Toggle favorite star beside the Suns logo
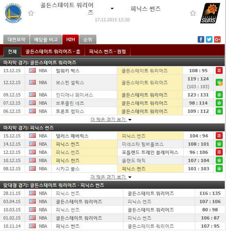This screenshot has height=231, width=226. [x=193, y=13]
